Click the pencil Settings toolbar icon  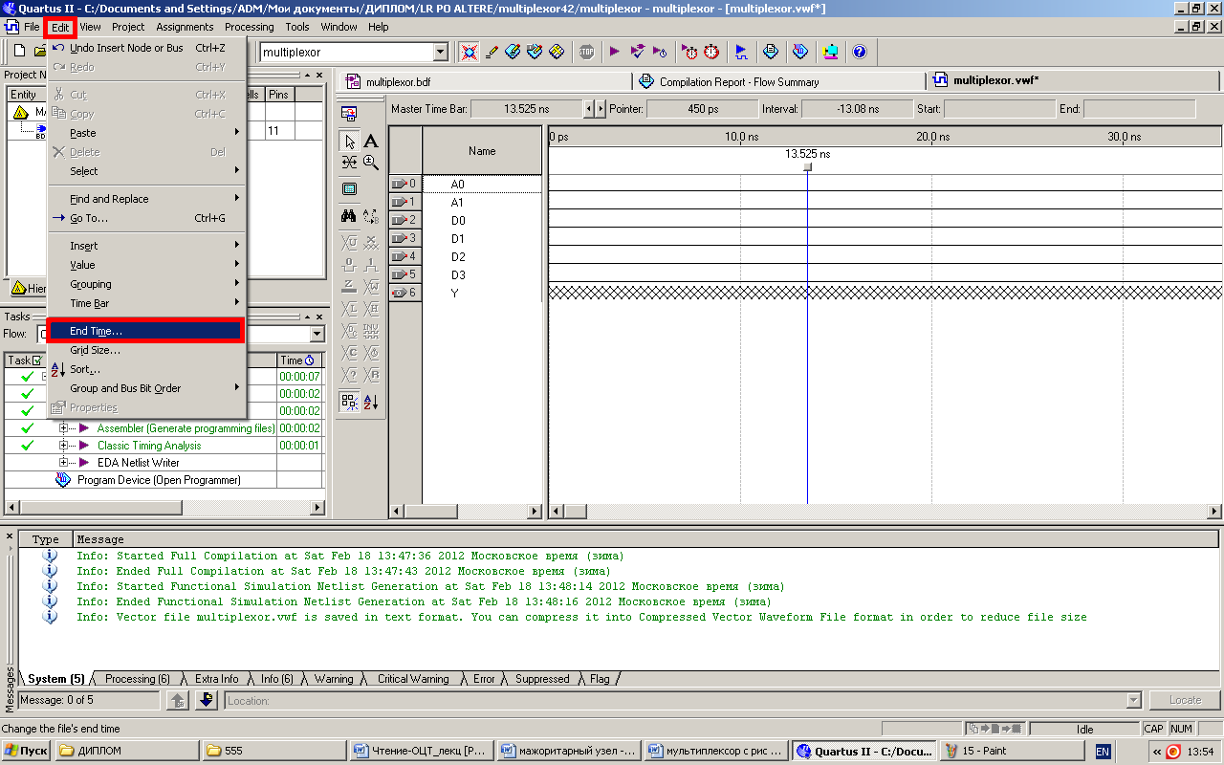pos(492,52)
